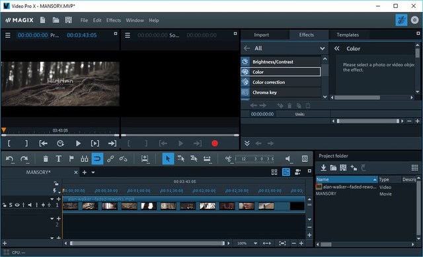Group objects with the chain link icon

(110, 159)
